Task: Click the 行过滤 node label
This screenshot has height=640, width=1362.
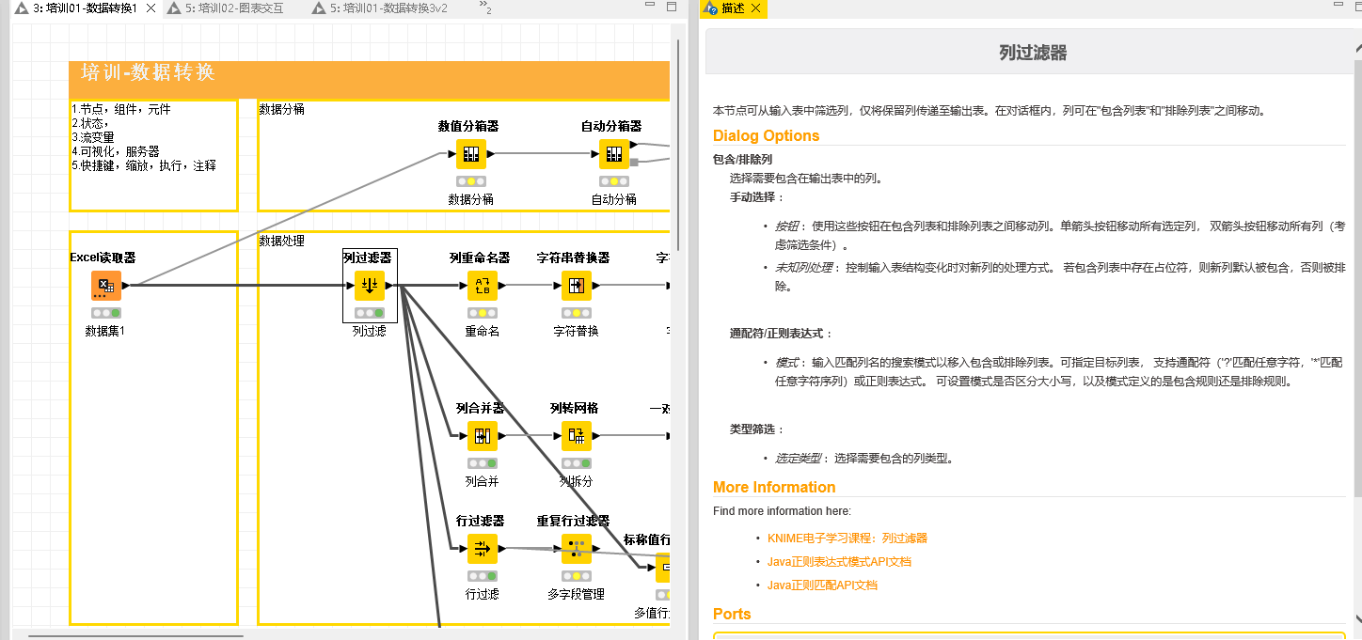Action: tap(483, 594)
